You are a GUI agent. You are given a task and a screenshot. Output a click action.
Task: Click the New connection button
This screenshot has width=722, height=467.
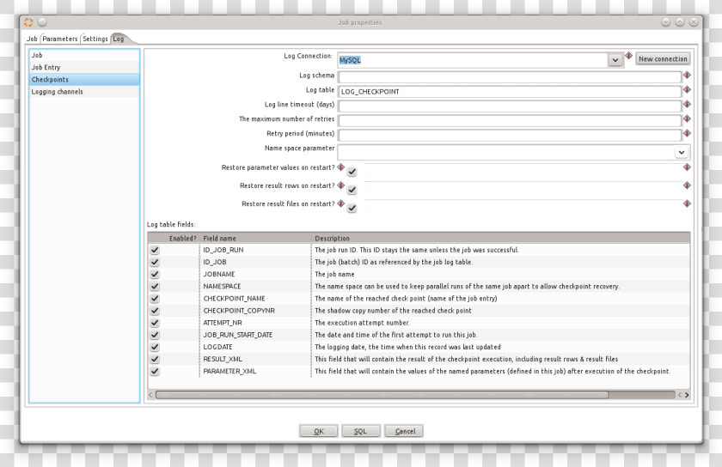coord(663,59)
